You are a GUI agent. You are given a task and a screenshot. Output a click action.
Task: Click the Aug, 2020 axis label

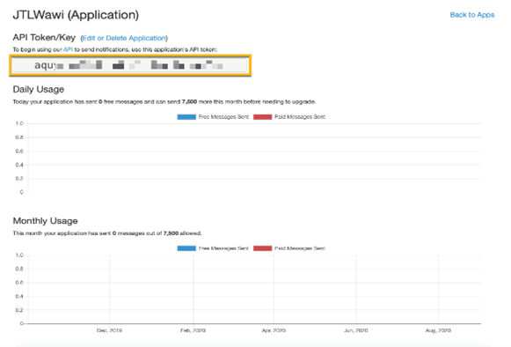point(438,330)
